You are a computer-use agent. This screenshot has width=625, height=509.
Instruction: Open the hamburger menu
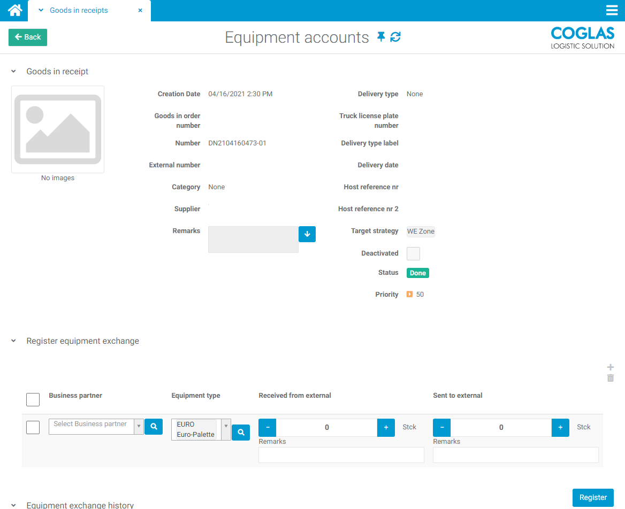(x=612, y=10)
